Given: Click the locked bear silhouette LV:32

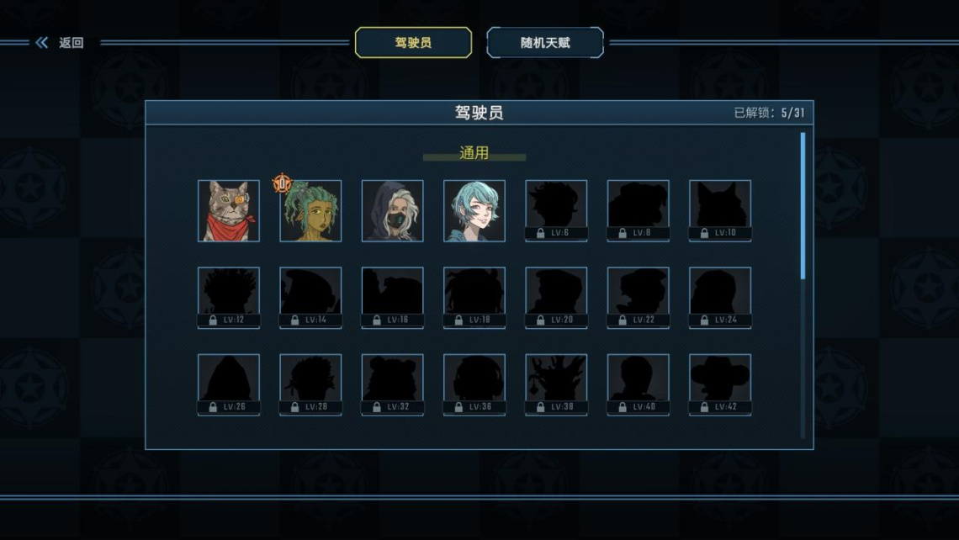Looking at the screenshot, I should 393,384.
